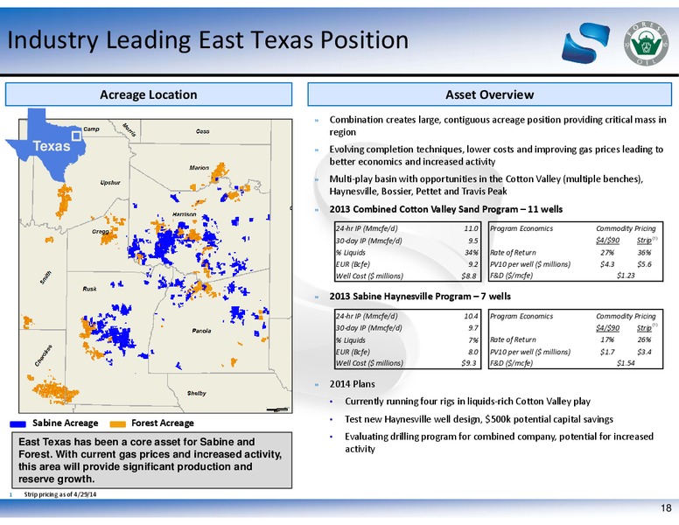Click the 'Camp' county label on map
Image resolution: width=679 pixels, height=525 pixels.
click(x=91, y=129)
